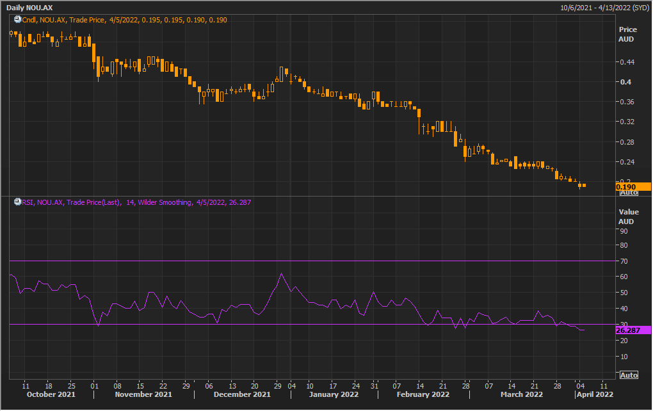Click the February 2022 month label
The height and width of the screenshot is (411, 653).
click(x=423, y=394)
